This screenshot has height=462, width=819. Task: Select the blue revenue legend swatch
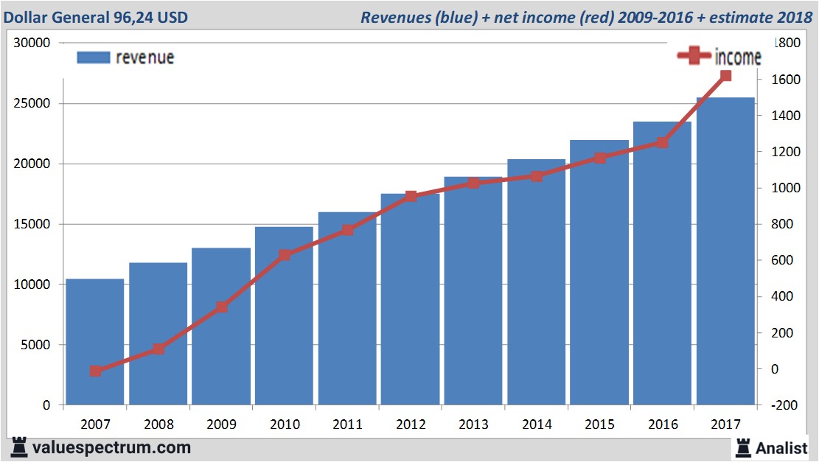tap(94, 57)
